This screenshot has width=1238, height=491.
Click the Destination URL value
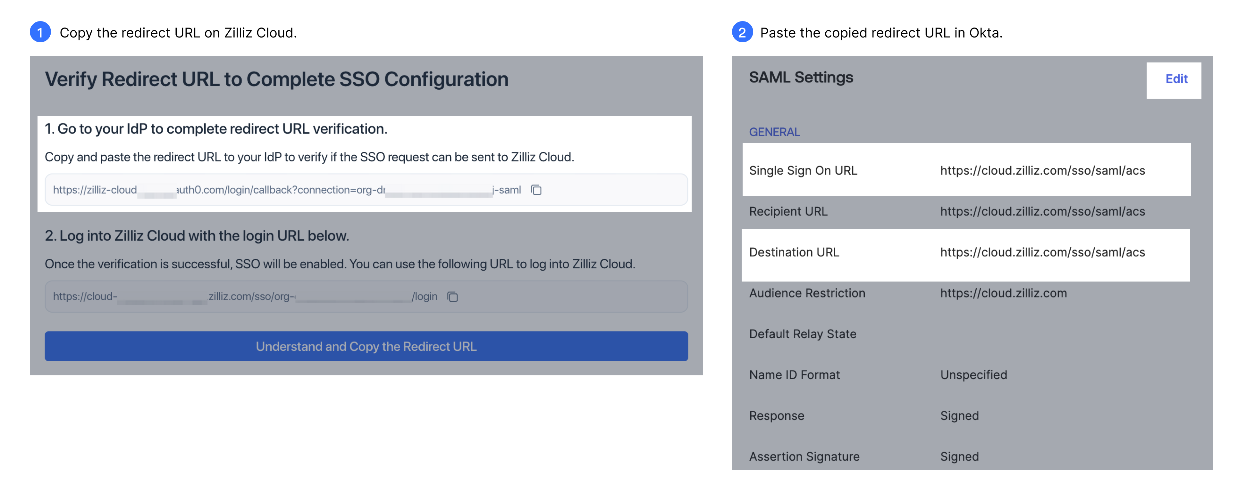(1042, 252)
